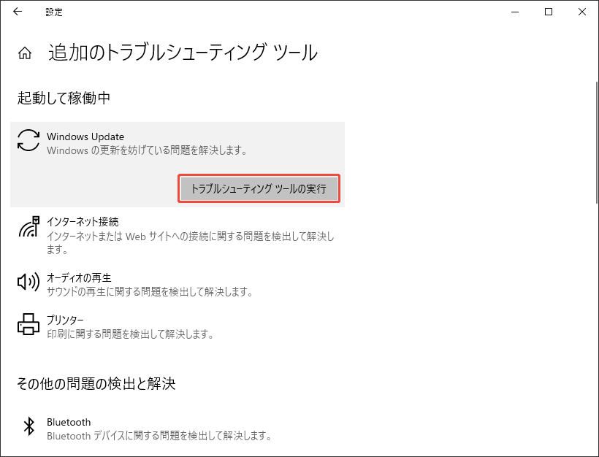Screen dimensions: 599x457
Task: Click the Internet connection Wi-Fi icon
Action: point(29,226)
